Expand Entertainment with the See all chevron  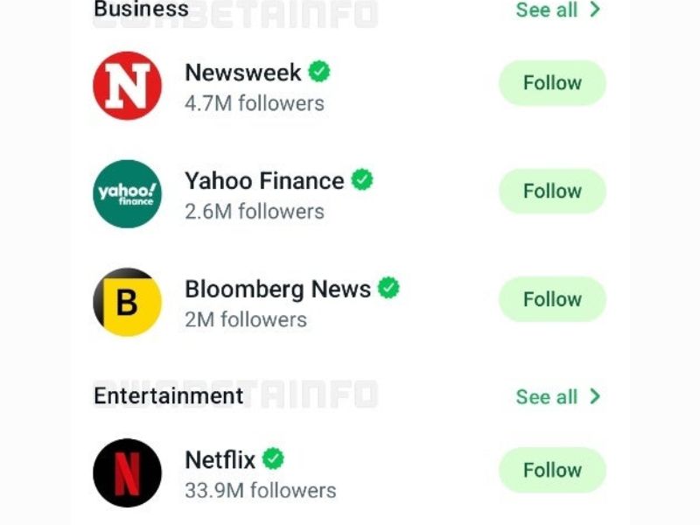click(596, 396)
